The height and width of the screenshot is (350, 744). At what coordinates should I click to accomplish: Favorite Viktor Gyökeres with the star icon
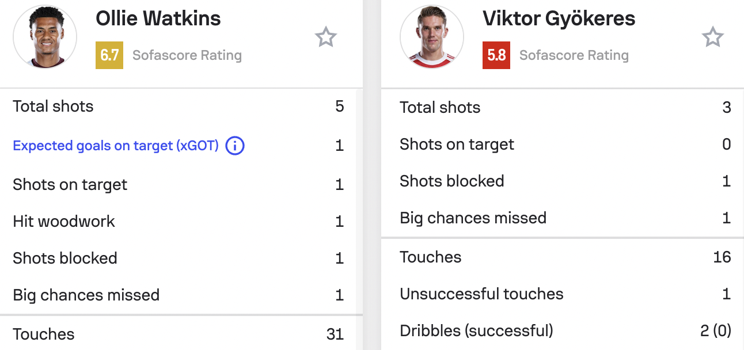[713, 37]
